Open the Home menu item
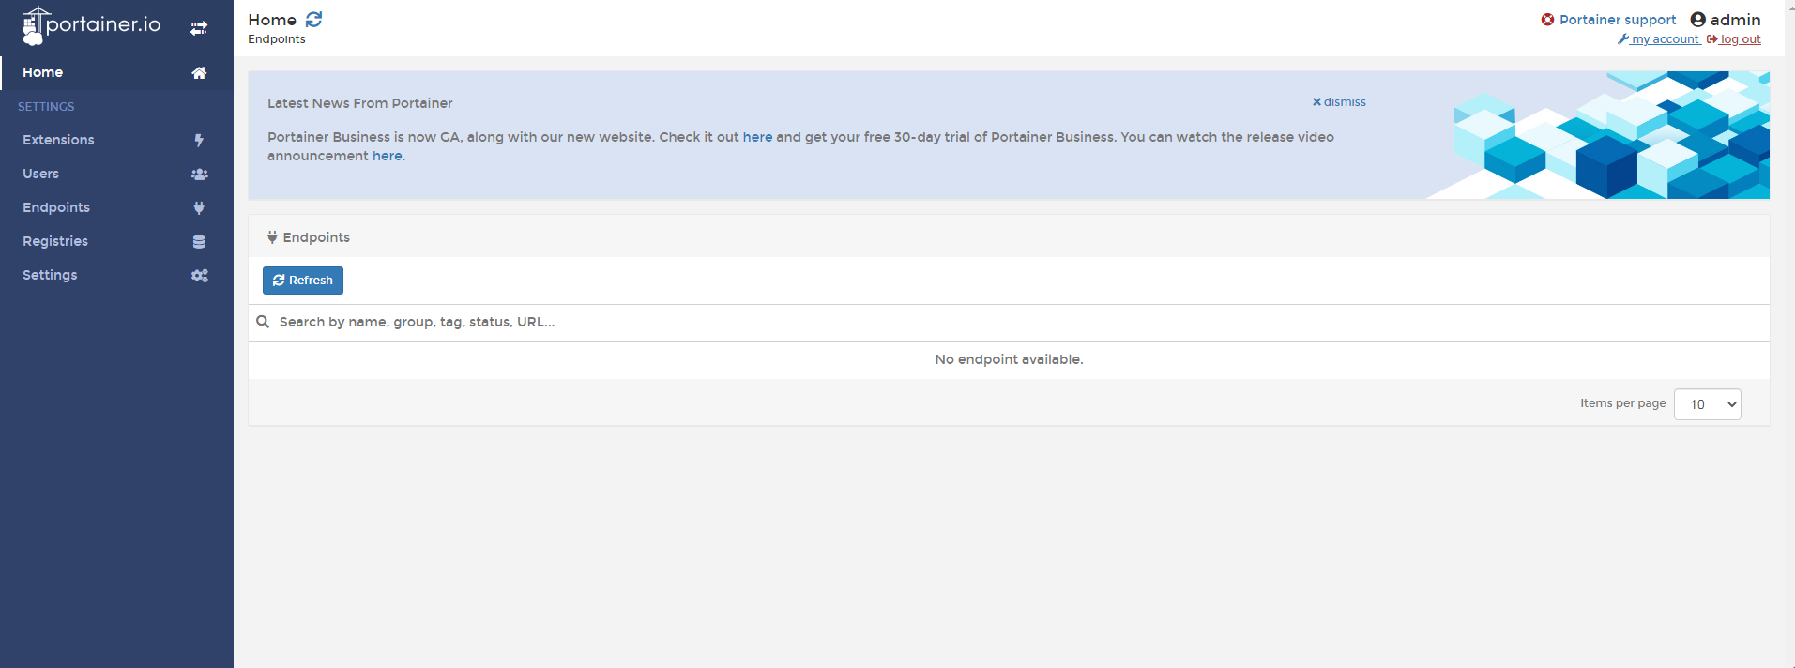 tap(116, 72)
